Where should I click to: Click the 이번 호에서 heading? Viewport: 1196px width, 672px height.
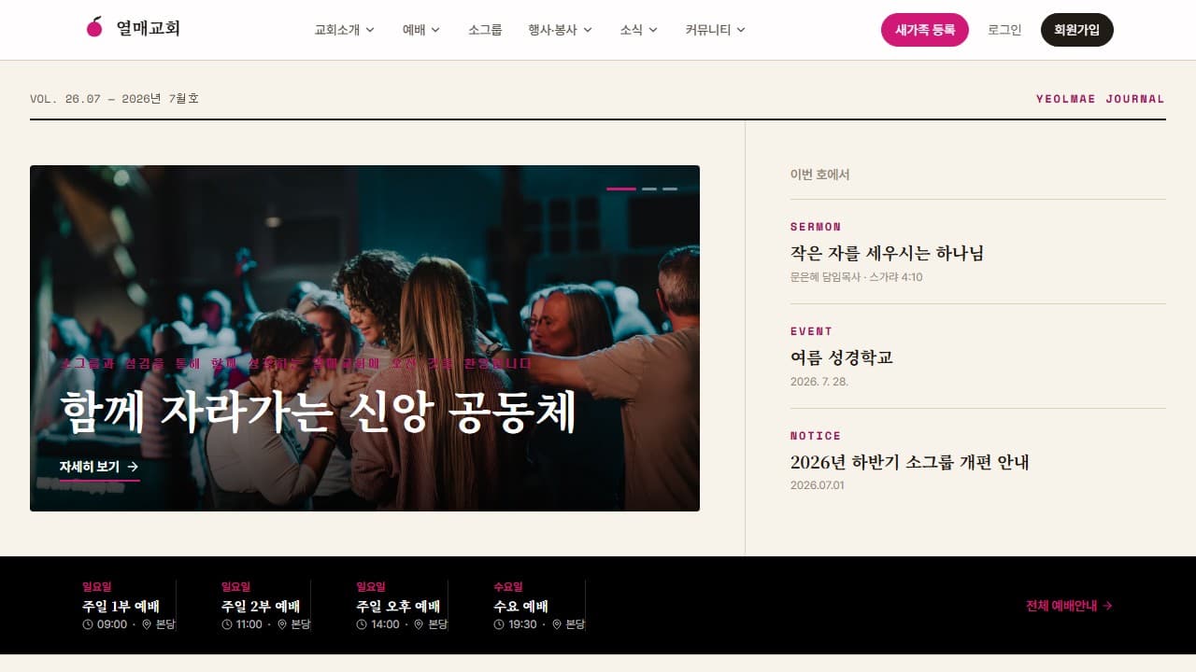tap(820, 175)
